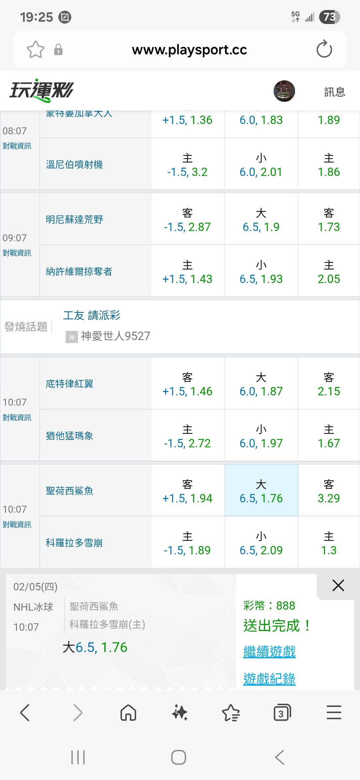Pick Minnesota Wild 客 -1.5, 2.87 spread
Viewport: 360px width, 780px height.
click(x=187, y=220)
